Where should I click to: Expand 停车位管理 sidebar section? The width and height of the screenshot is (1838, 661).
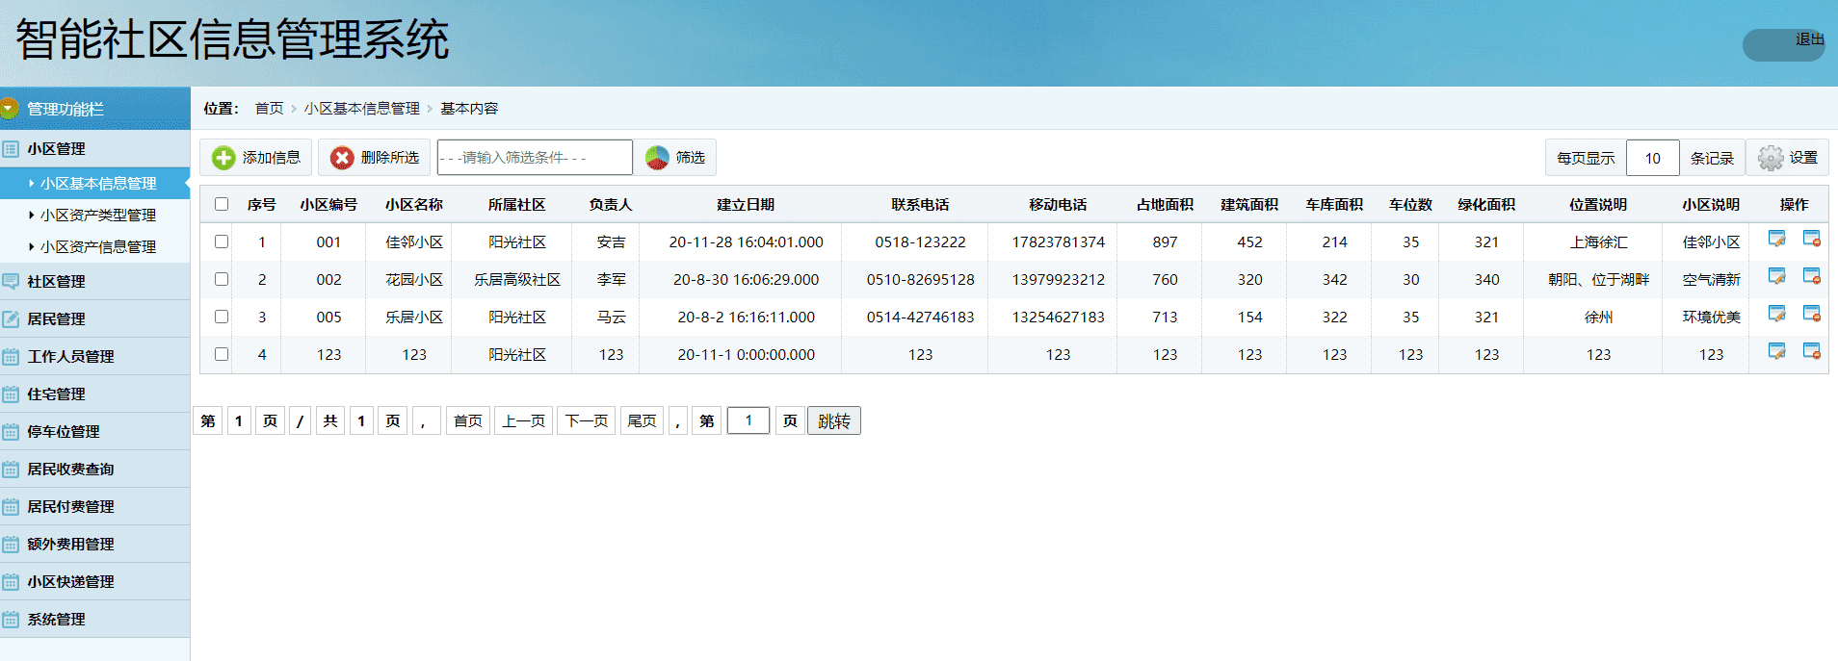click(94, 432)
